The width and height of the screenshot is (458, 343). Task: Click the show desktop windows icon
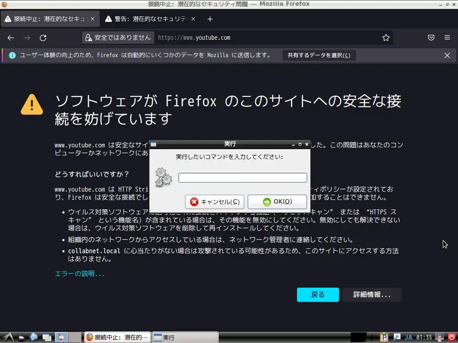(x=47, y=338)
